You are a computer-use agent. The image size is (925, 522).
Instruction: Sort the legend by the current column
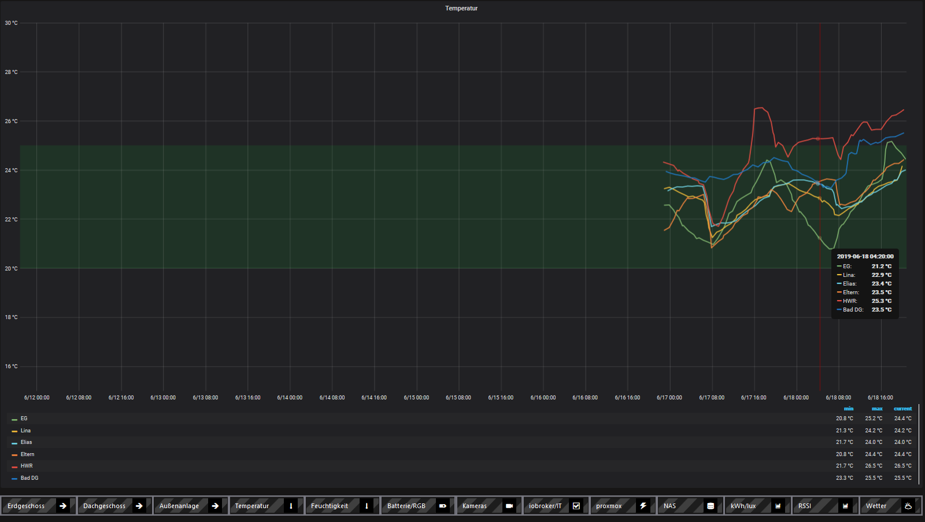(x=902, y=409)
